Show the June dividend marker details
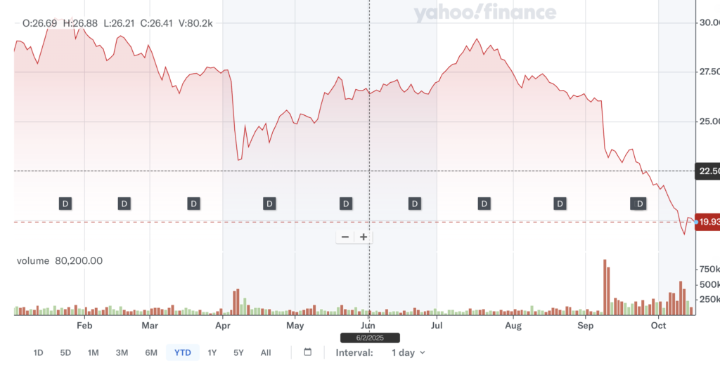Image resolution: width=720 pixels, height=365 pixels. 415,204
